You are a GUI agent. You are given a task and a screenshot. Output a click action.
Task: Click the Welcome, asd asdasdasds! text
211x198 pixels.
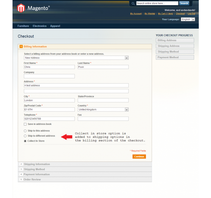[180, 10]
